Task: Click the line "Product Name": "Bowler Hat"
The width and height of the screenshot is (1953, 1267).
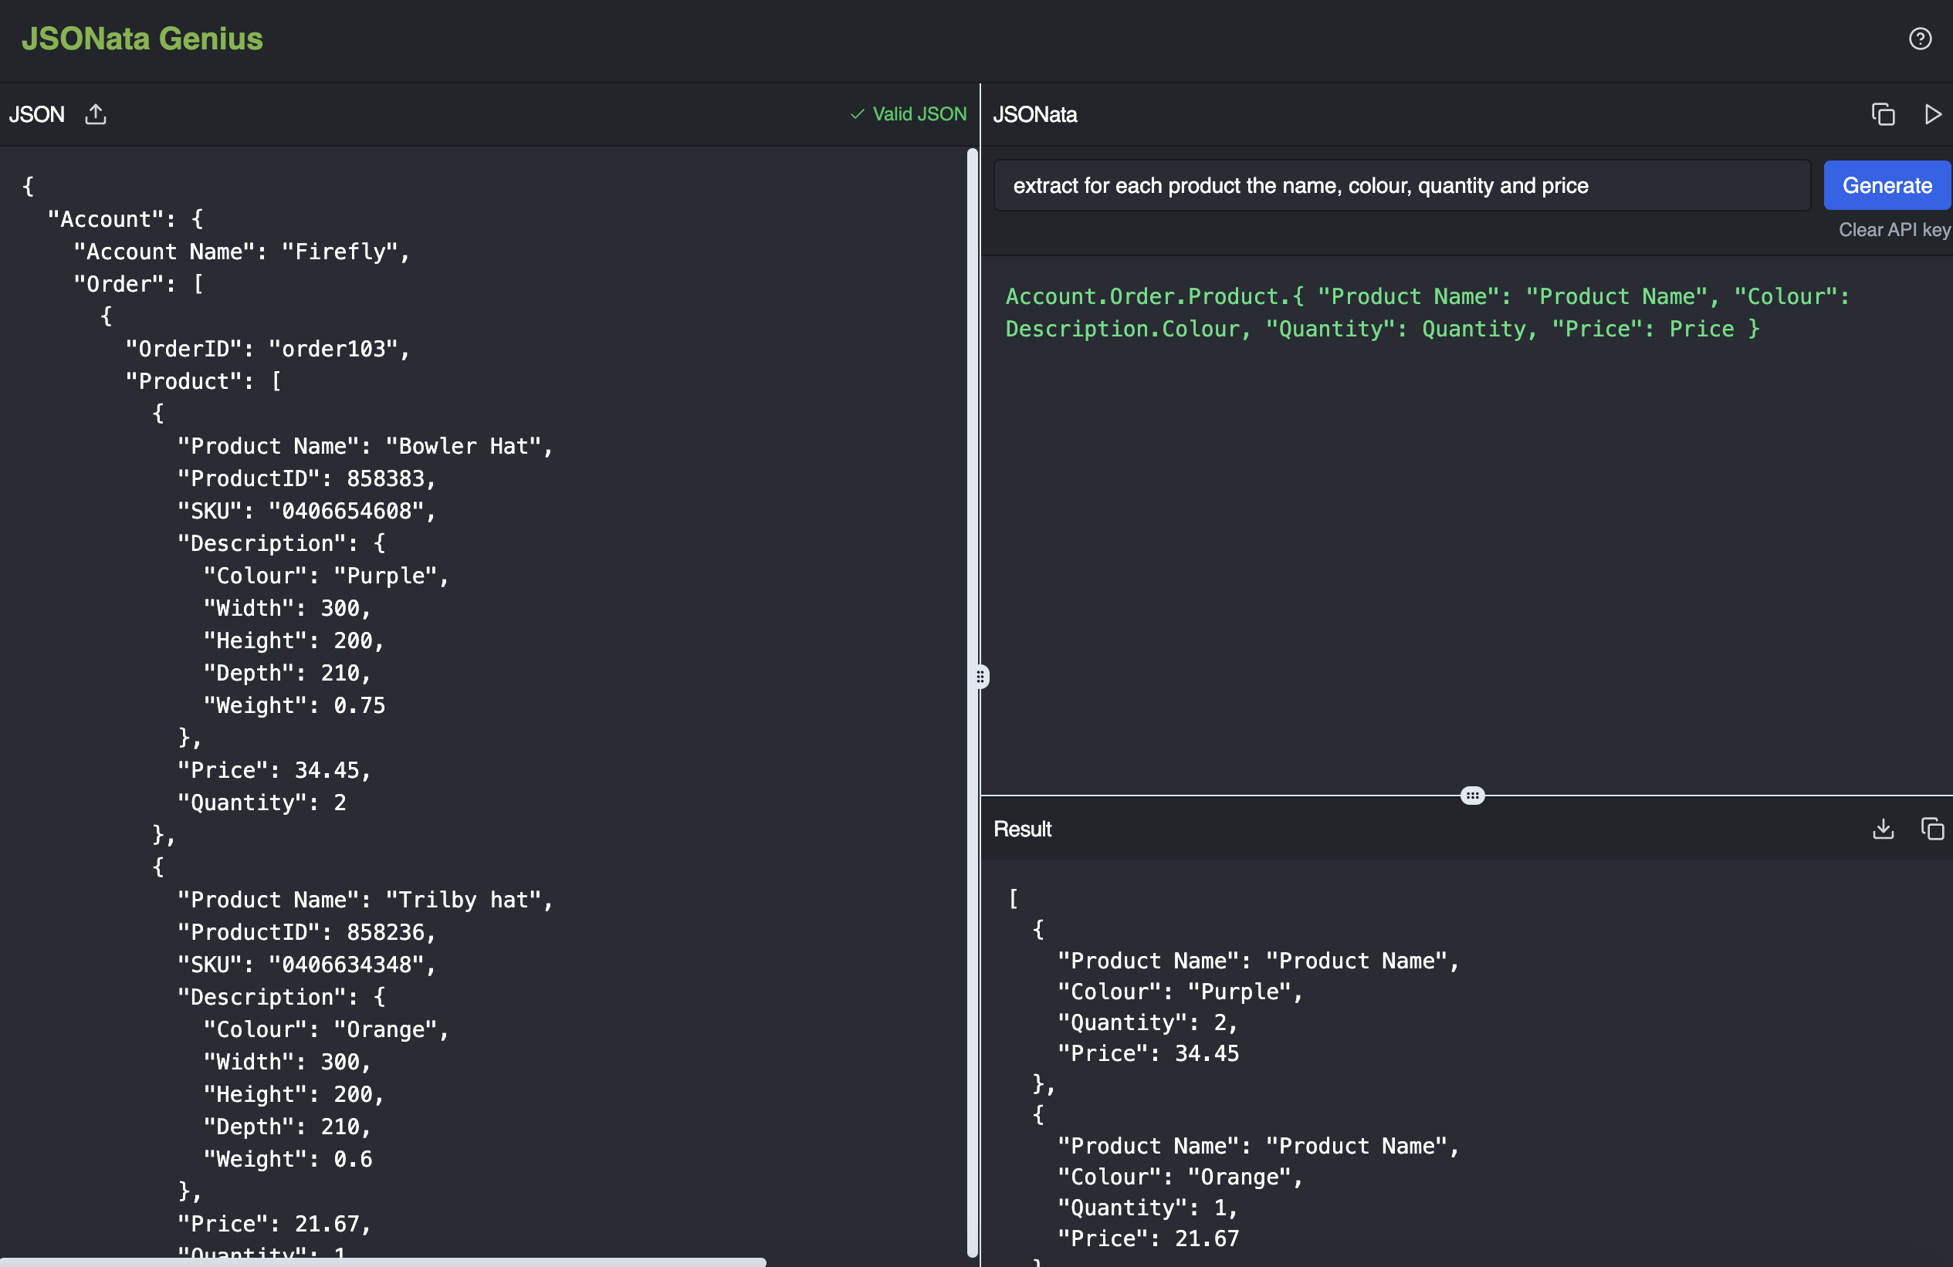Action: 365,446
